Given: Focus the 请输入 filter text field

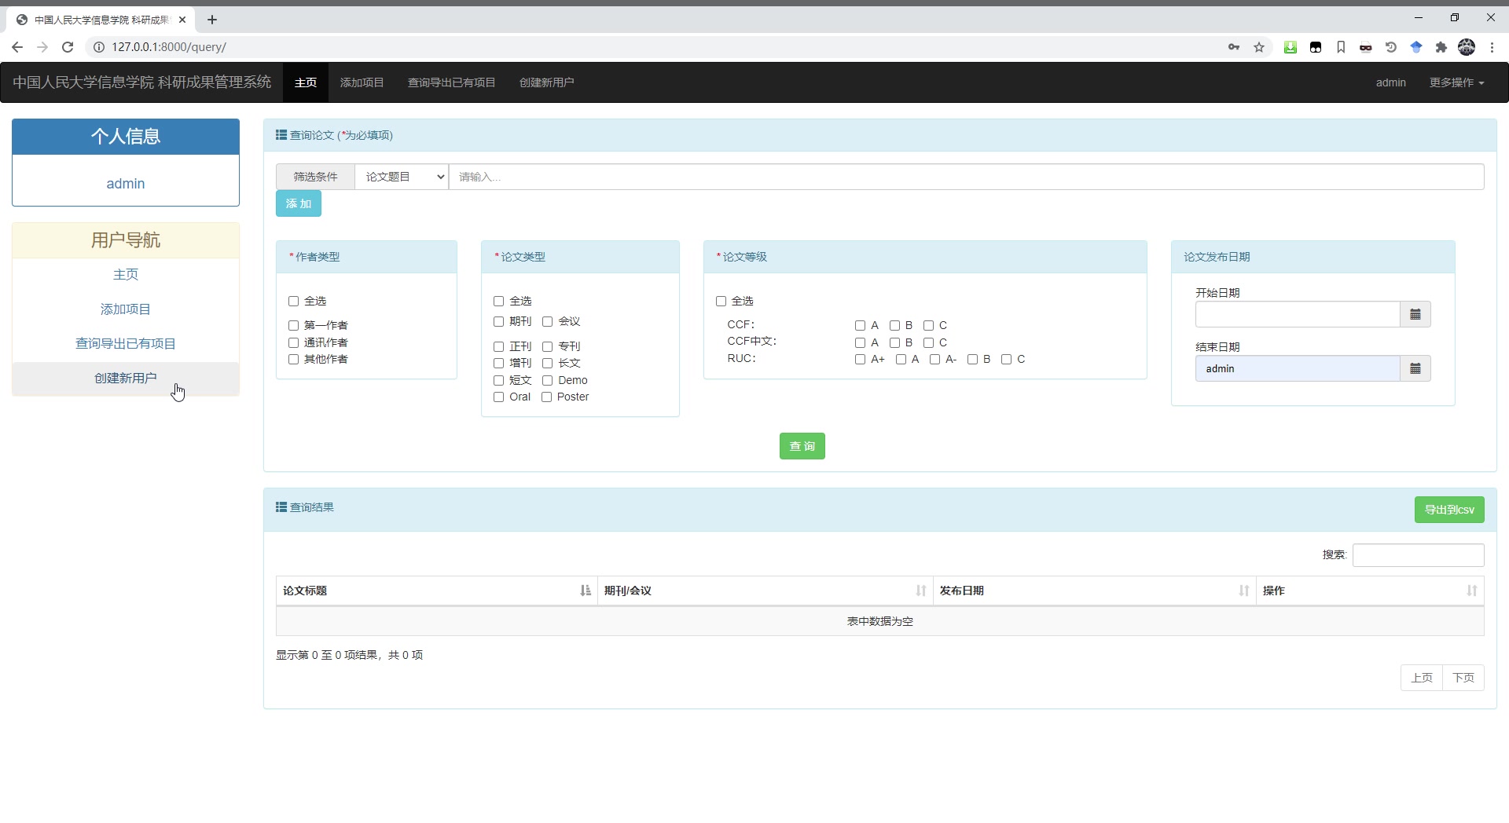Looking at the screenshot, I should click(x=966, y=177).
